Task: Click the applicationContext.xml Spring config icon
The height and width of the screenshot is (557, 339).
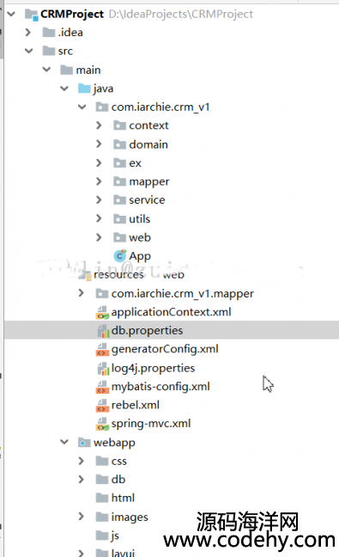Action: pos(102,312)
